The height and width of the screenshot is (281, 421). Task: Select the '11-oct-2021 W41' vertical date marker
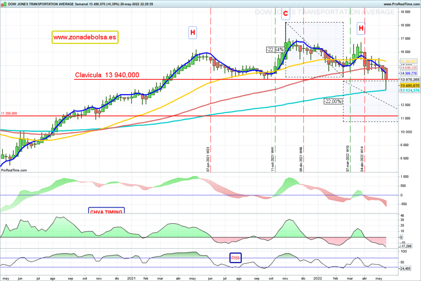click(x=273, y=159)
